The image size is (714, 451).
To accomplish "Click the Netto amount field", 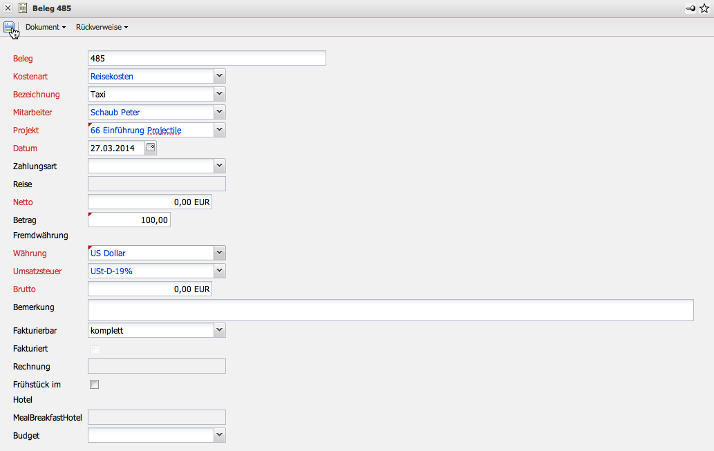I will 150,202.
